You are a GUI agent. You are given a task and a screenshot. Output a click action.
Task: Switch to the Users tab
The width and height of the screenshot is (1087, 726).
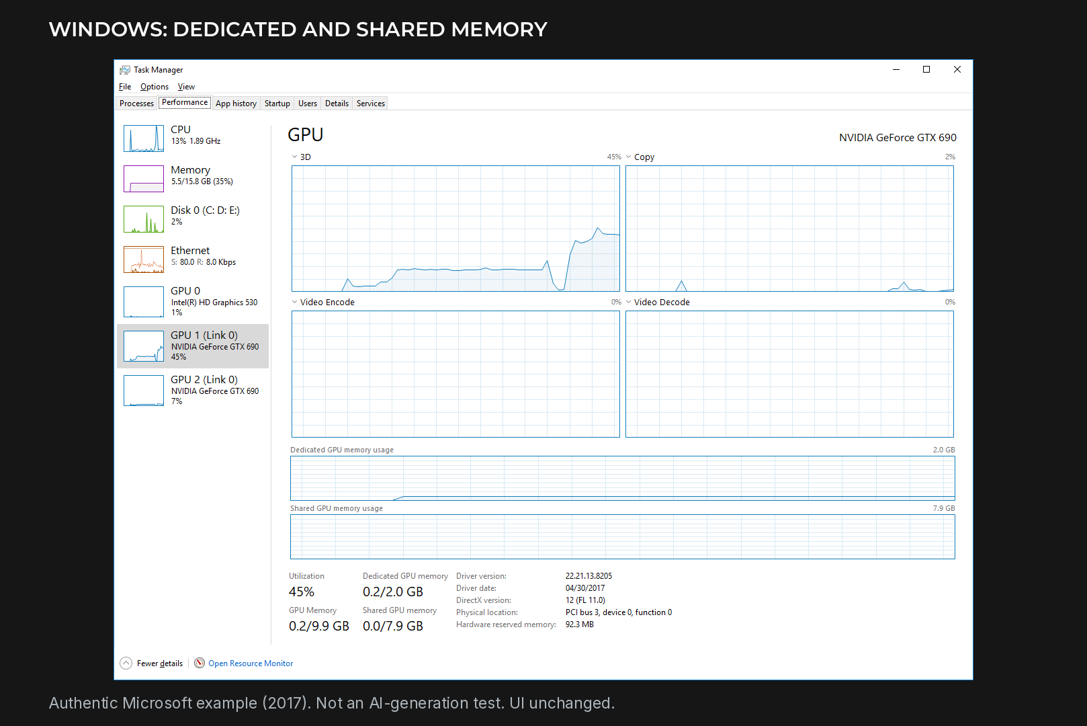coord(308,104)
